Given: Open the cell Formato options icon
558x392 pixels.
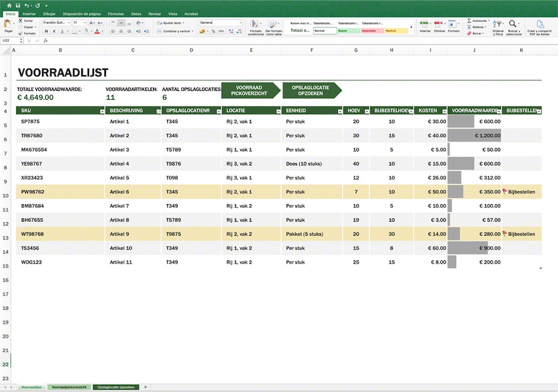Looking at the screenshot, I should (x=453, y=24).
